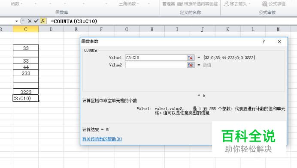Image resolution: width=297 pixels, height=168 pixels.
Task: Click the 计算结果 = 5 text
Action: (x=95, y=129)
